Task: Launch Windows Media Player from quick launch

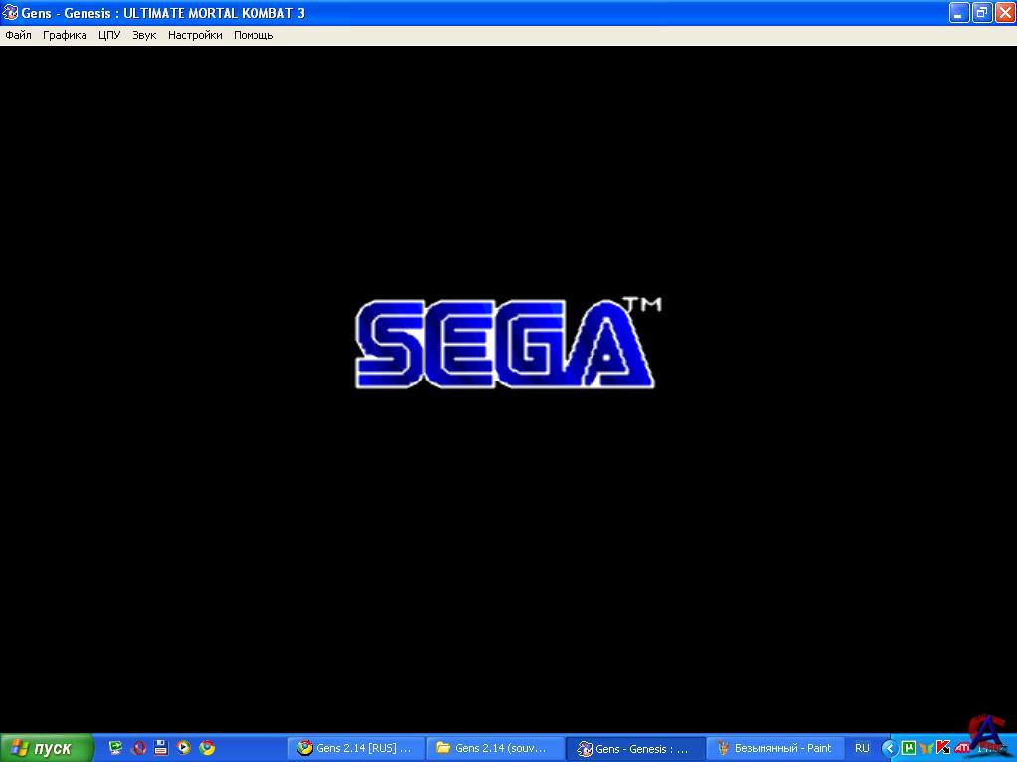Action: coord(183,748)
